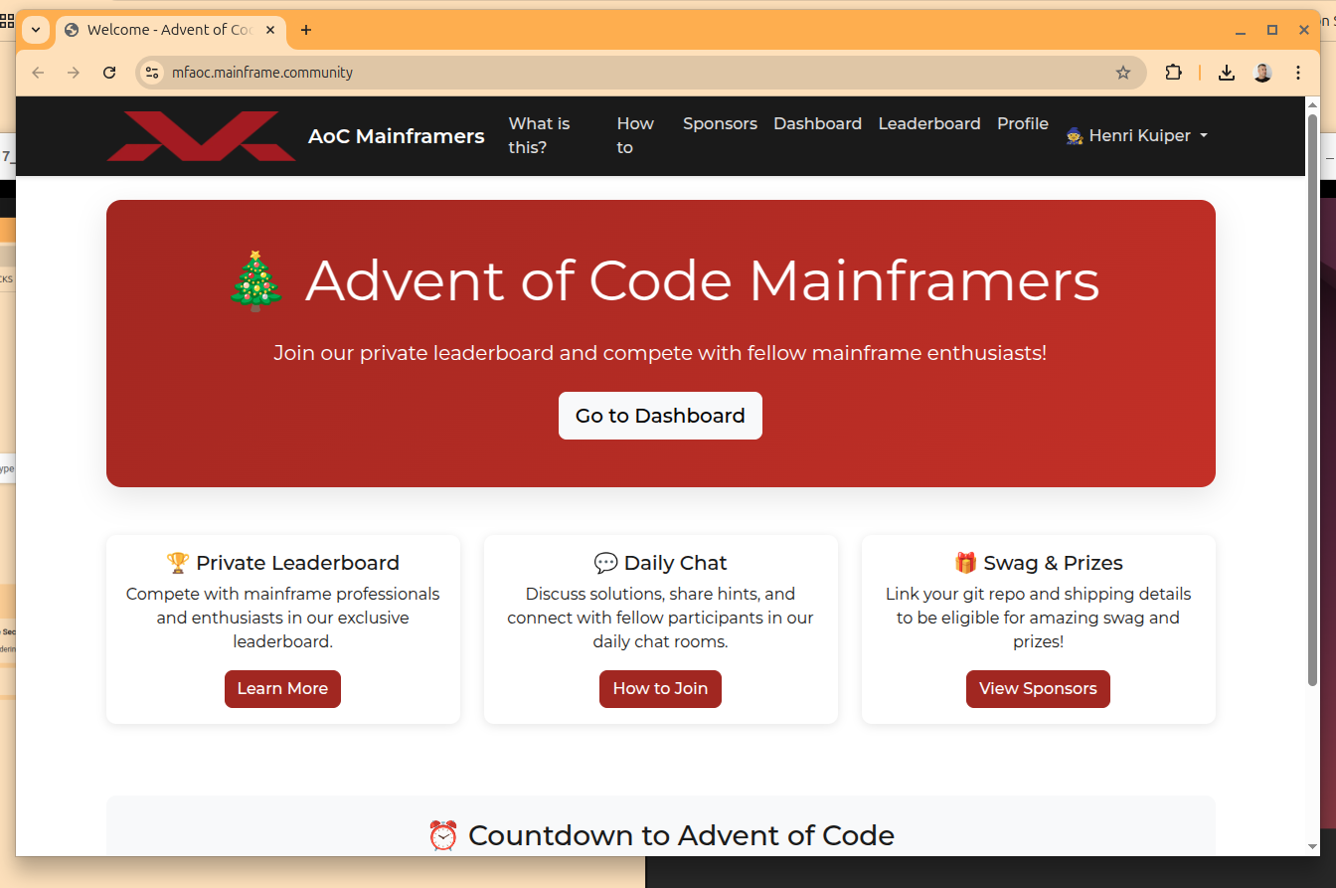The height and width of the screenshot is (888, 1336).
Task: View site information icon in address bar
Action: point(152,73)
